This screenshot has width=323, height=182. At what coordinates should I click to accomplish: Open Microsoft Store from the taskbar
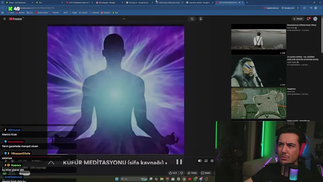coord(173,179)
